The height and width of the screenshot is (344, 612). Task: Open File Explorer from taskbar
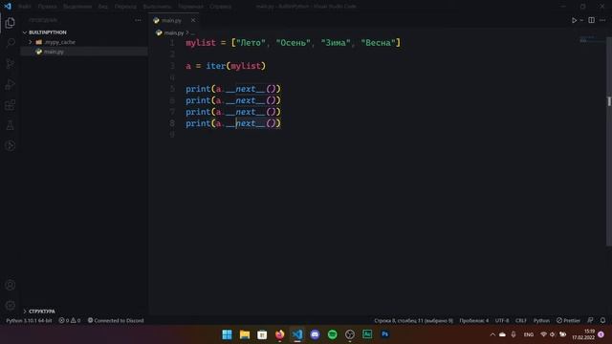tap(245, 334)
